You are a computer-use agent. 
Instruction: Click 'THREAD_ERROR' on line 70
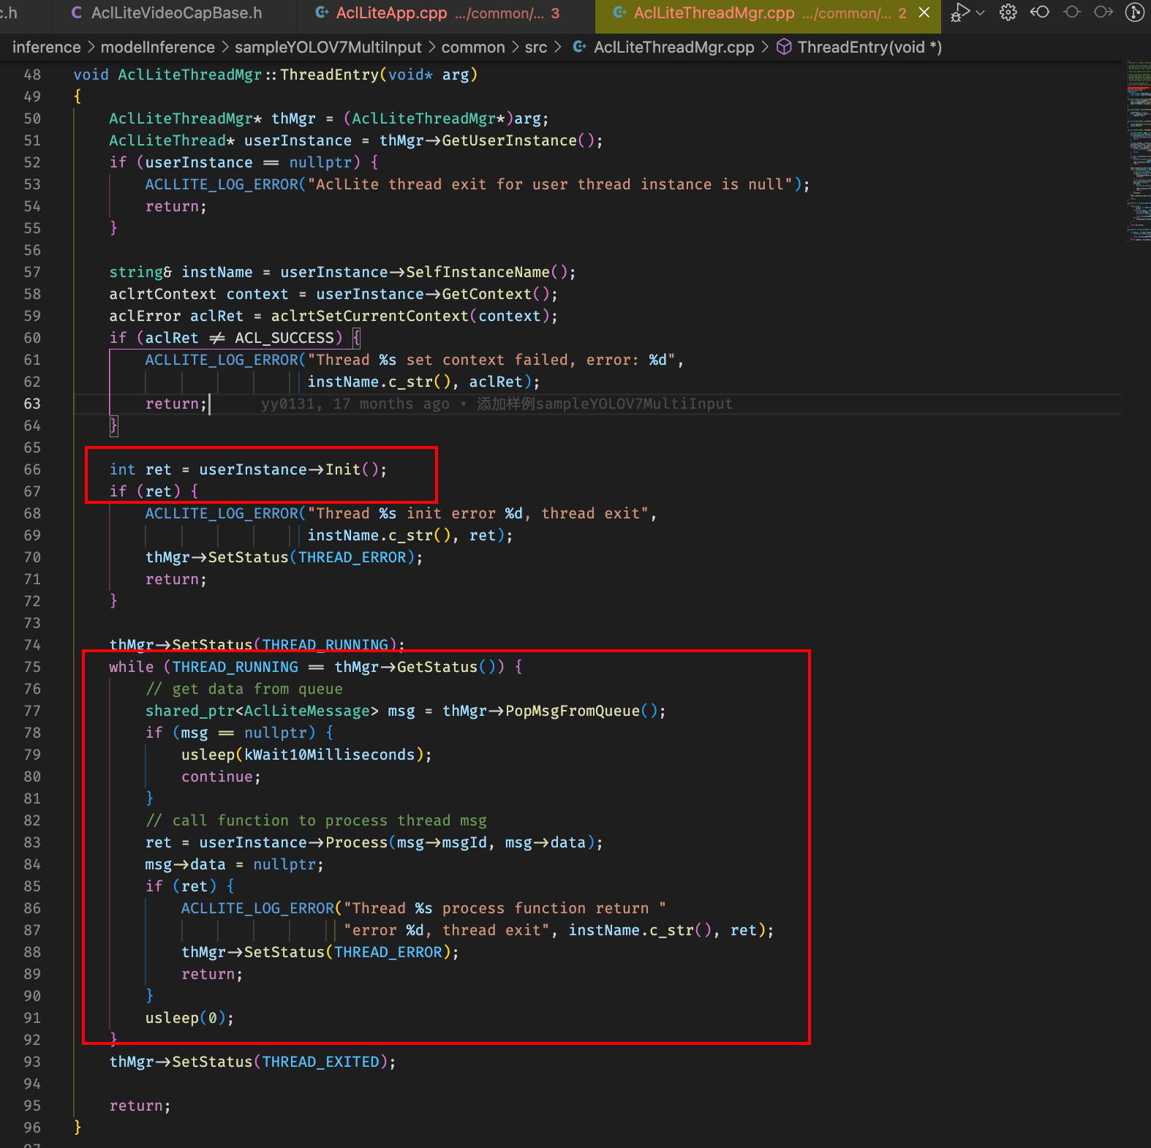[x=352, y=557]
